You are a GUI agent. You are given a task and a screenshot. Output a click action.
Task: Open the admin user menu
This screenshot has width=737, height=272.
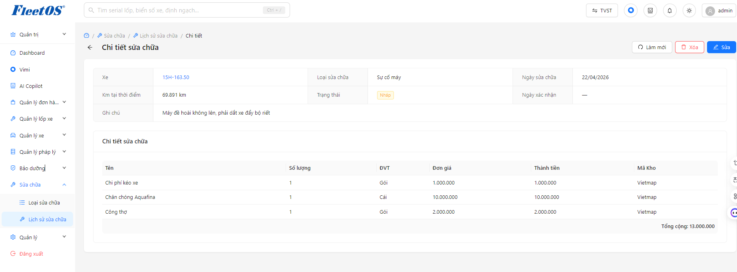pyautogui.click(x=719, y=10)
